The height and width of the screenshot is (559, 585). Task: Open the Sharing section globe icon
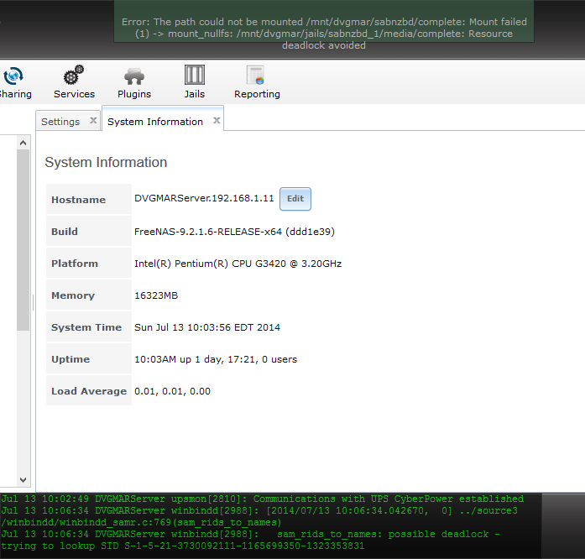[x=13, y=77]
